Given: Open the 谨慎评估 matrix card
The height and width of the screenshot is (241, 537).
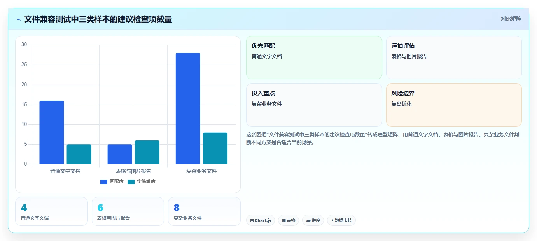Looking at the screenshot, I should 454,58.
